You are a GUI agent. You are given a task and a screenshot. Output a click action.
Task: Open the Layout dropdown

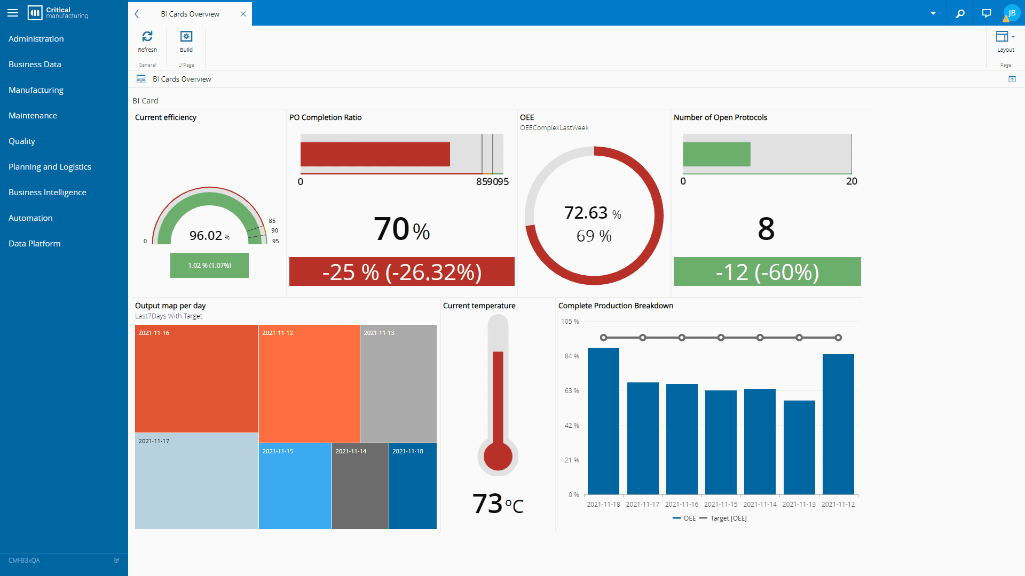pos(1005,37)
